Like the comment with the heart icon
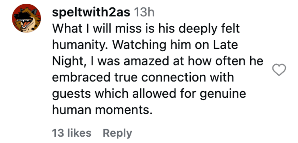 pos(279,70)
